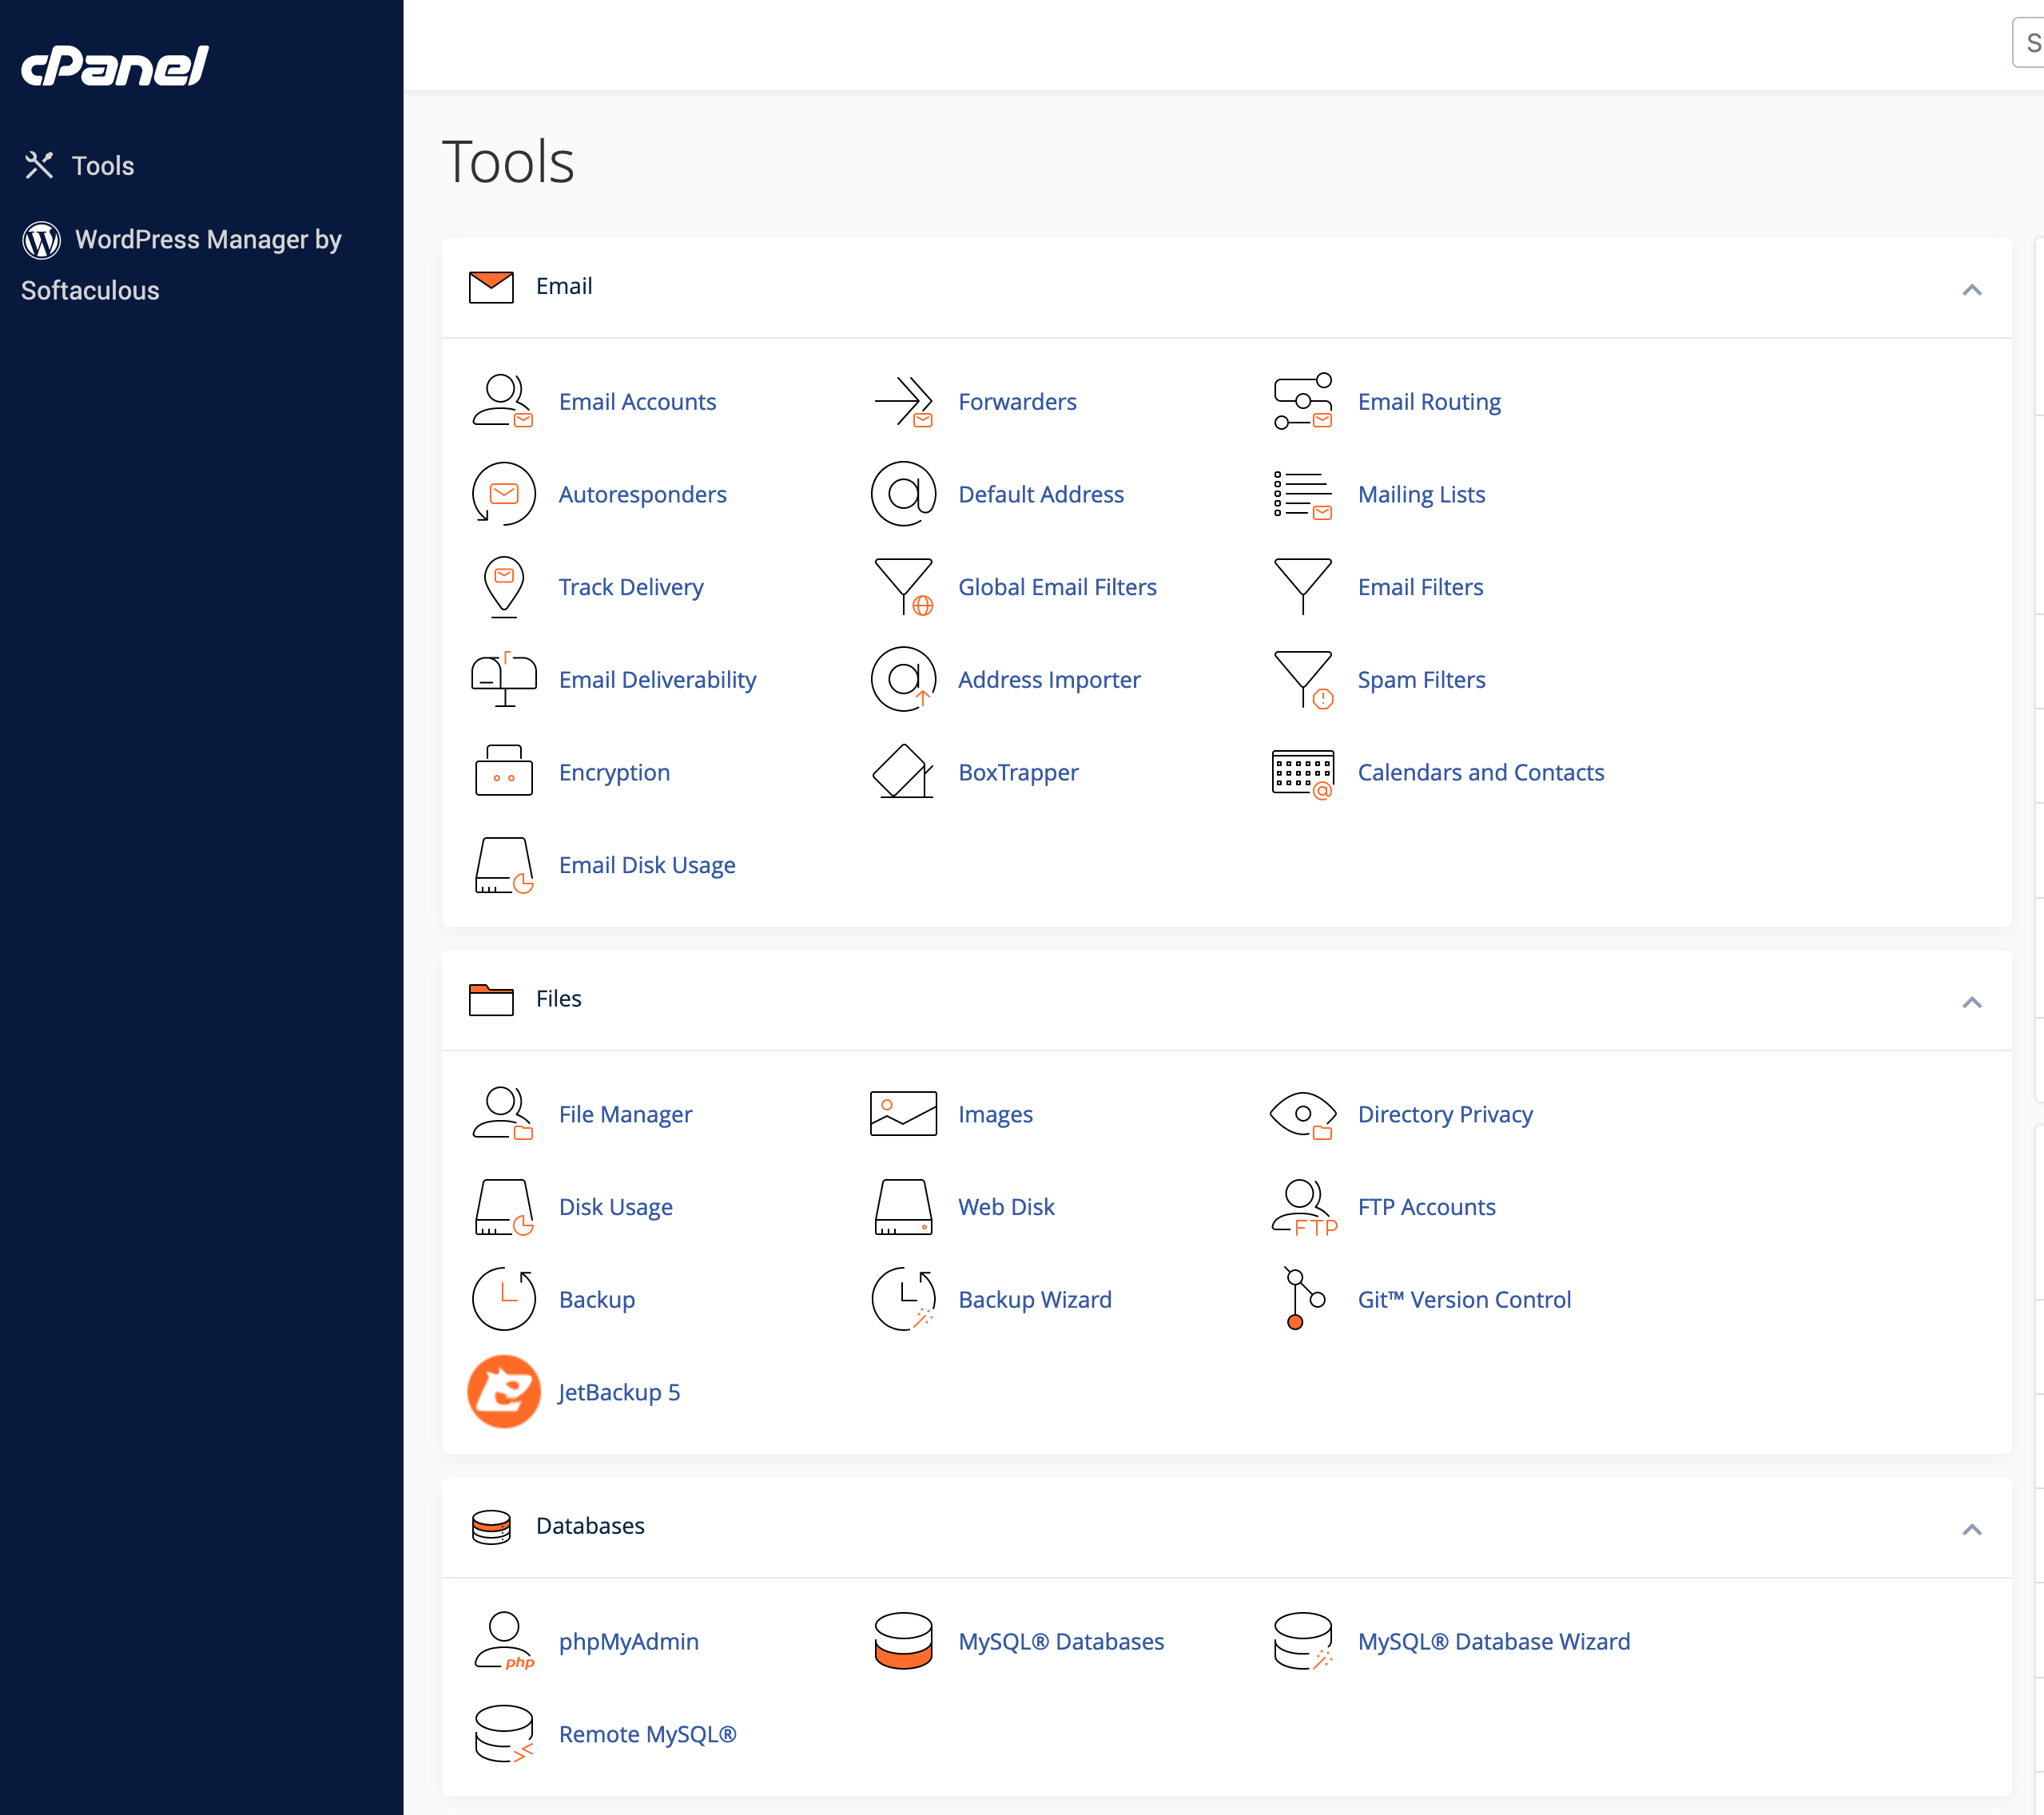Open the JetBackup 5 link
The height and width of the screenshot is (1815, 2044).
(x=619, y=1392)
